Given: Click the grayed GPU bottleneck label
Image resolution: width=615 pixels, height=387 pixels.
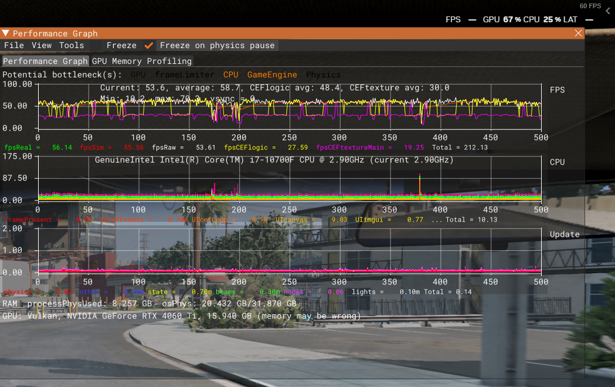Looking at the screenshot, I should (x=138, y=74).
